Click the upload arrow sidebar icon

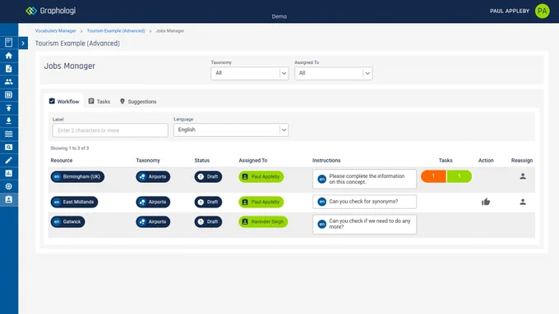[8, 107]
